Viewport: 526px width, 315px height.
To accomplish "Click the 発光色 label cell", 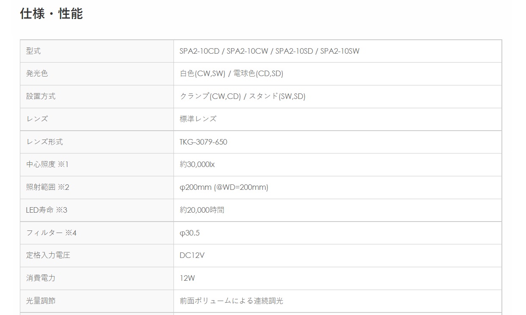I will (x=37, y=74).
